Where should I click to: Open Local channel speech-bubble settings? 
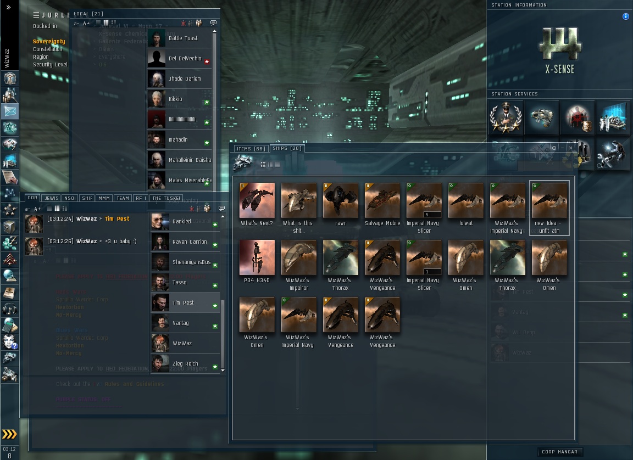(214, 23)
